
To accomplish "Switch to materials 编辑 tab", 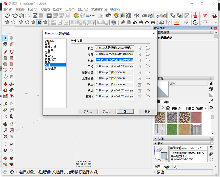I will (x=167, y=102).
